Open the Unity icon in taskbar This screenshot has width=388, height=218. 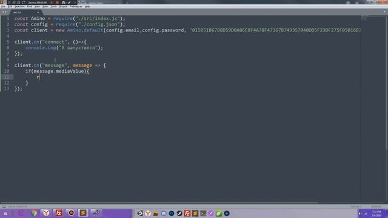[140, 213]
